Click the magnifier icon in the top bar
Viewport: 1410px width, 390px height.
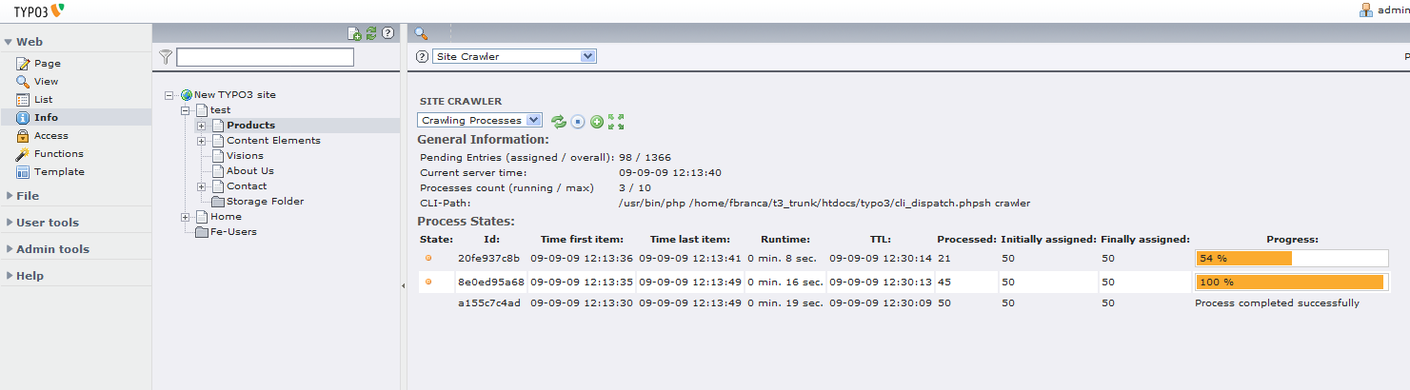tap(421, 33)
